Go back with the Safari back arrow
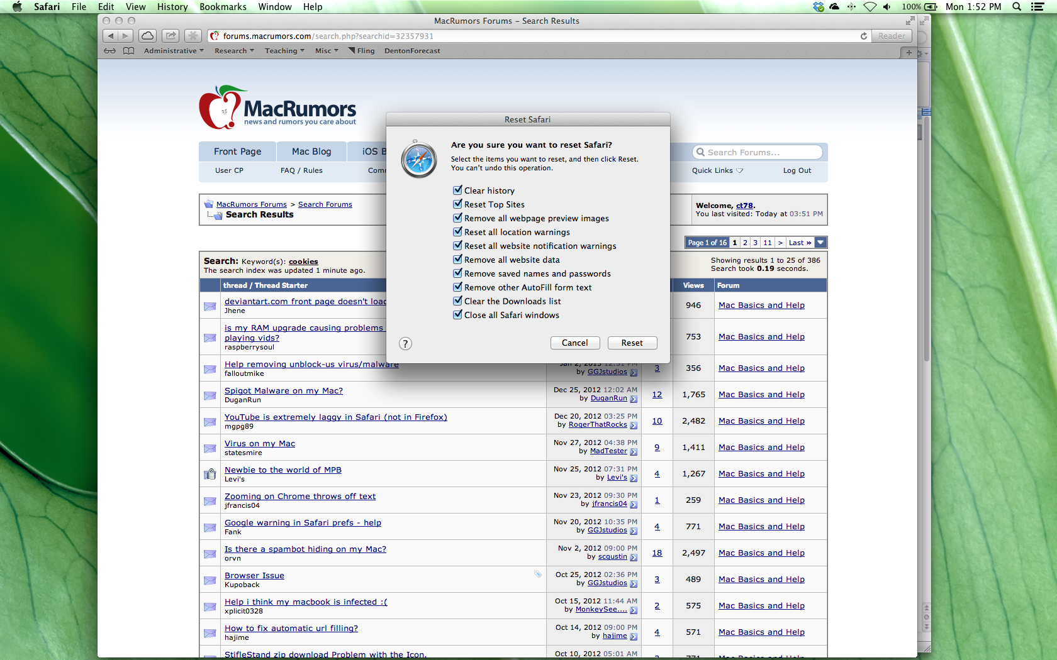Screen dimensions: 1057x660 tap(111, 36)
